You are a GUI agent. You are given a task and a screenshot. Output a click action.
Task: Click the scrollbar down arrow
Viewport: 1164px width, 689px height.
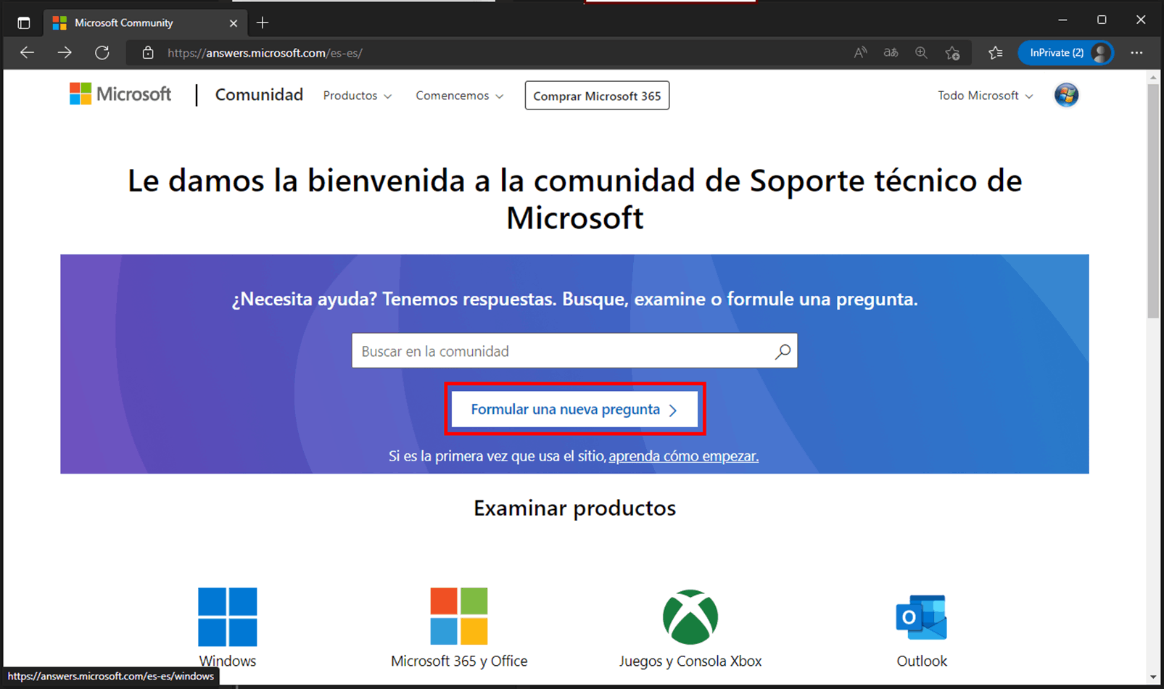1153,677
